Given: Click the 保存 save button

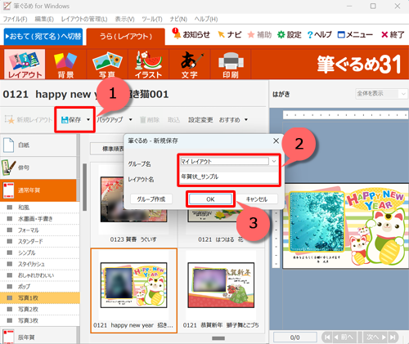Looking at the screenshot, I should pyautogui.click(x=71, y=119).
